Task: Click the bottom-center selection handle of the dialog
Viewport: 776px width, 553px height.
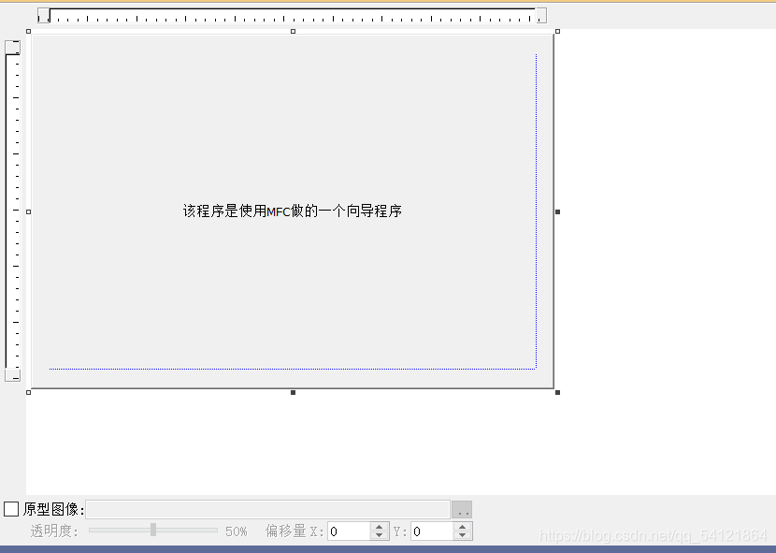Action: coord(292,392)
